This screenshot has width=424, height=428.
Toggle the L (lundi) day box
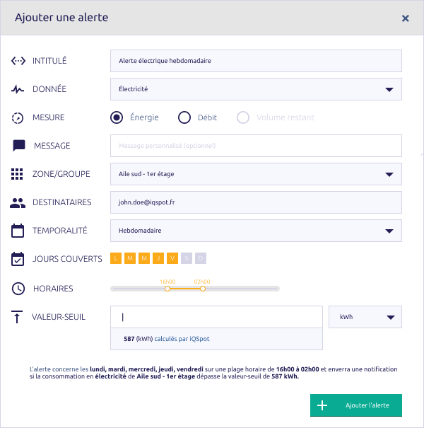coord(116,258)
